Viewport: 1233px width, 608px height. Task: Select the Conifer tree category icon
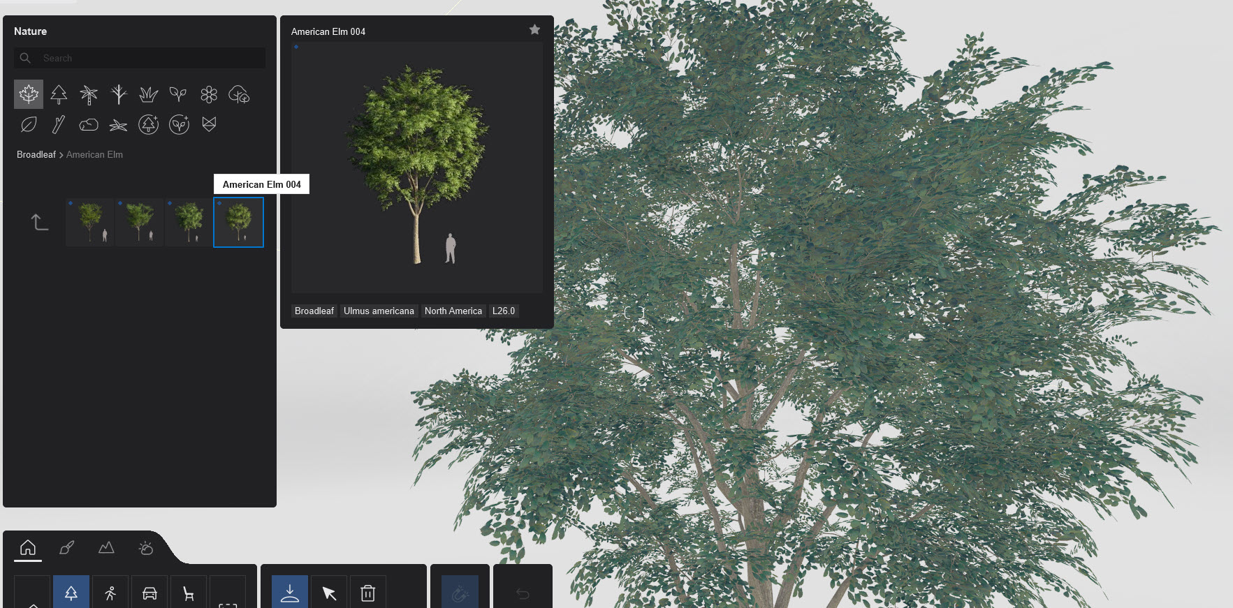tap(59, 94)
